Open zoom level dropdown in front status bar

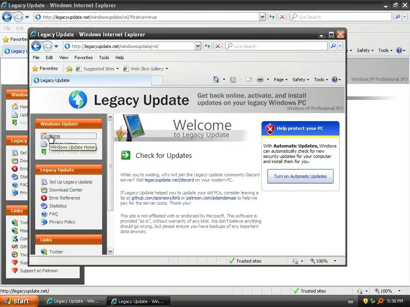tap(335, 261)
